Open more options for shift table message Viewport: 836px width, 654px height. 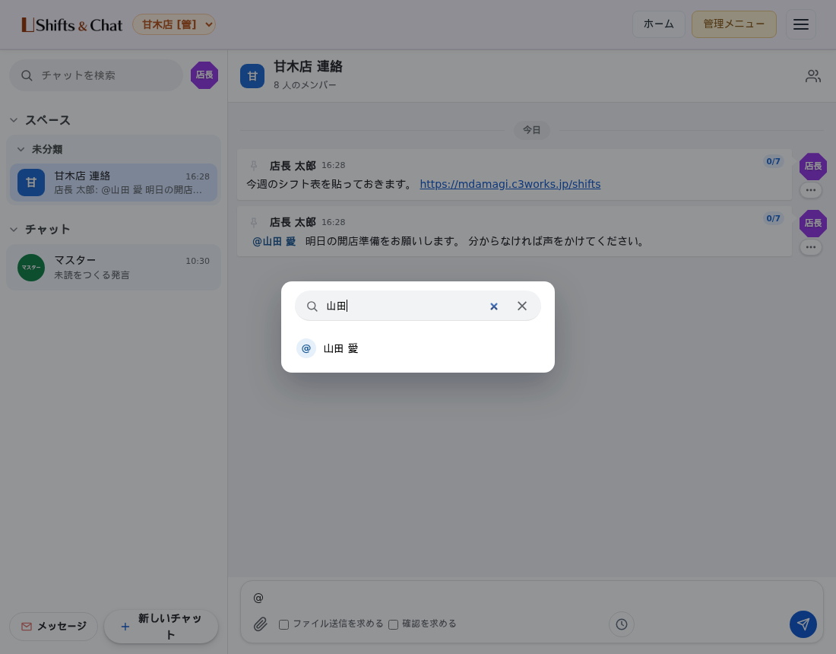pos(810,190)
